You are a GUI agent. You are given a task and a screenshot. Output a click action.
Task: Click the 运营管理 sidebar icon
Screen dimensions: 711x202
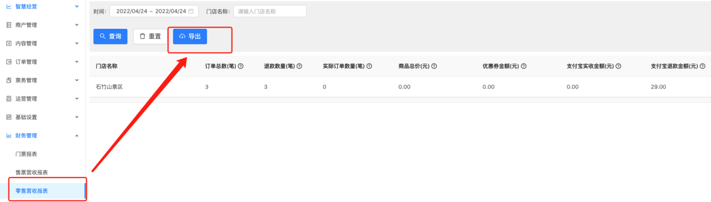click(x=8, y=99)
